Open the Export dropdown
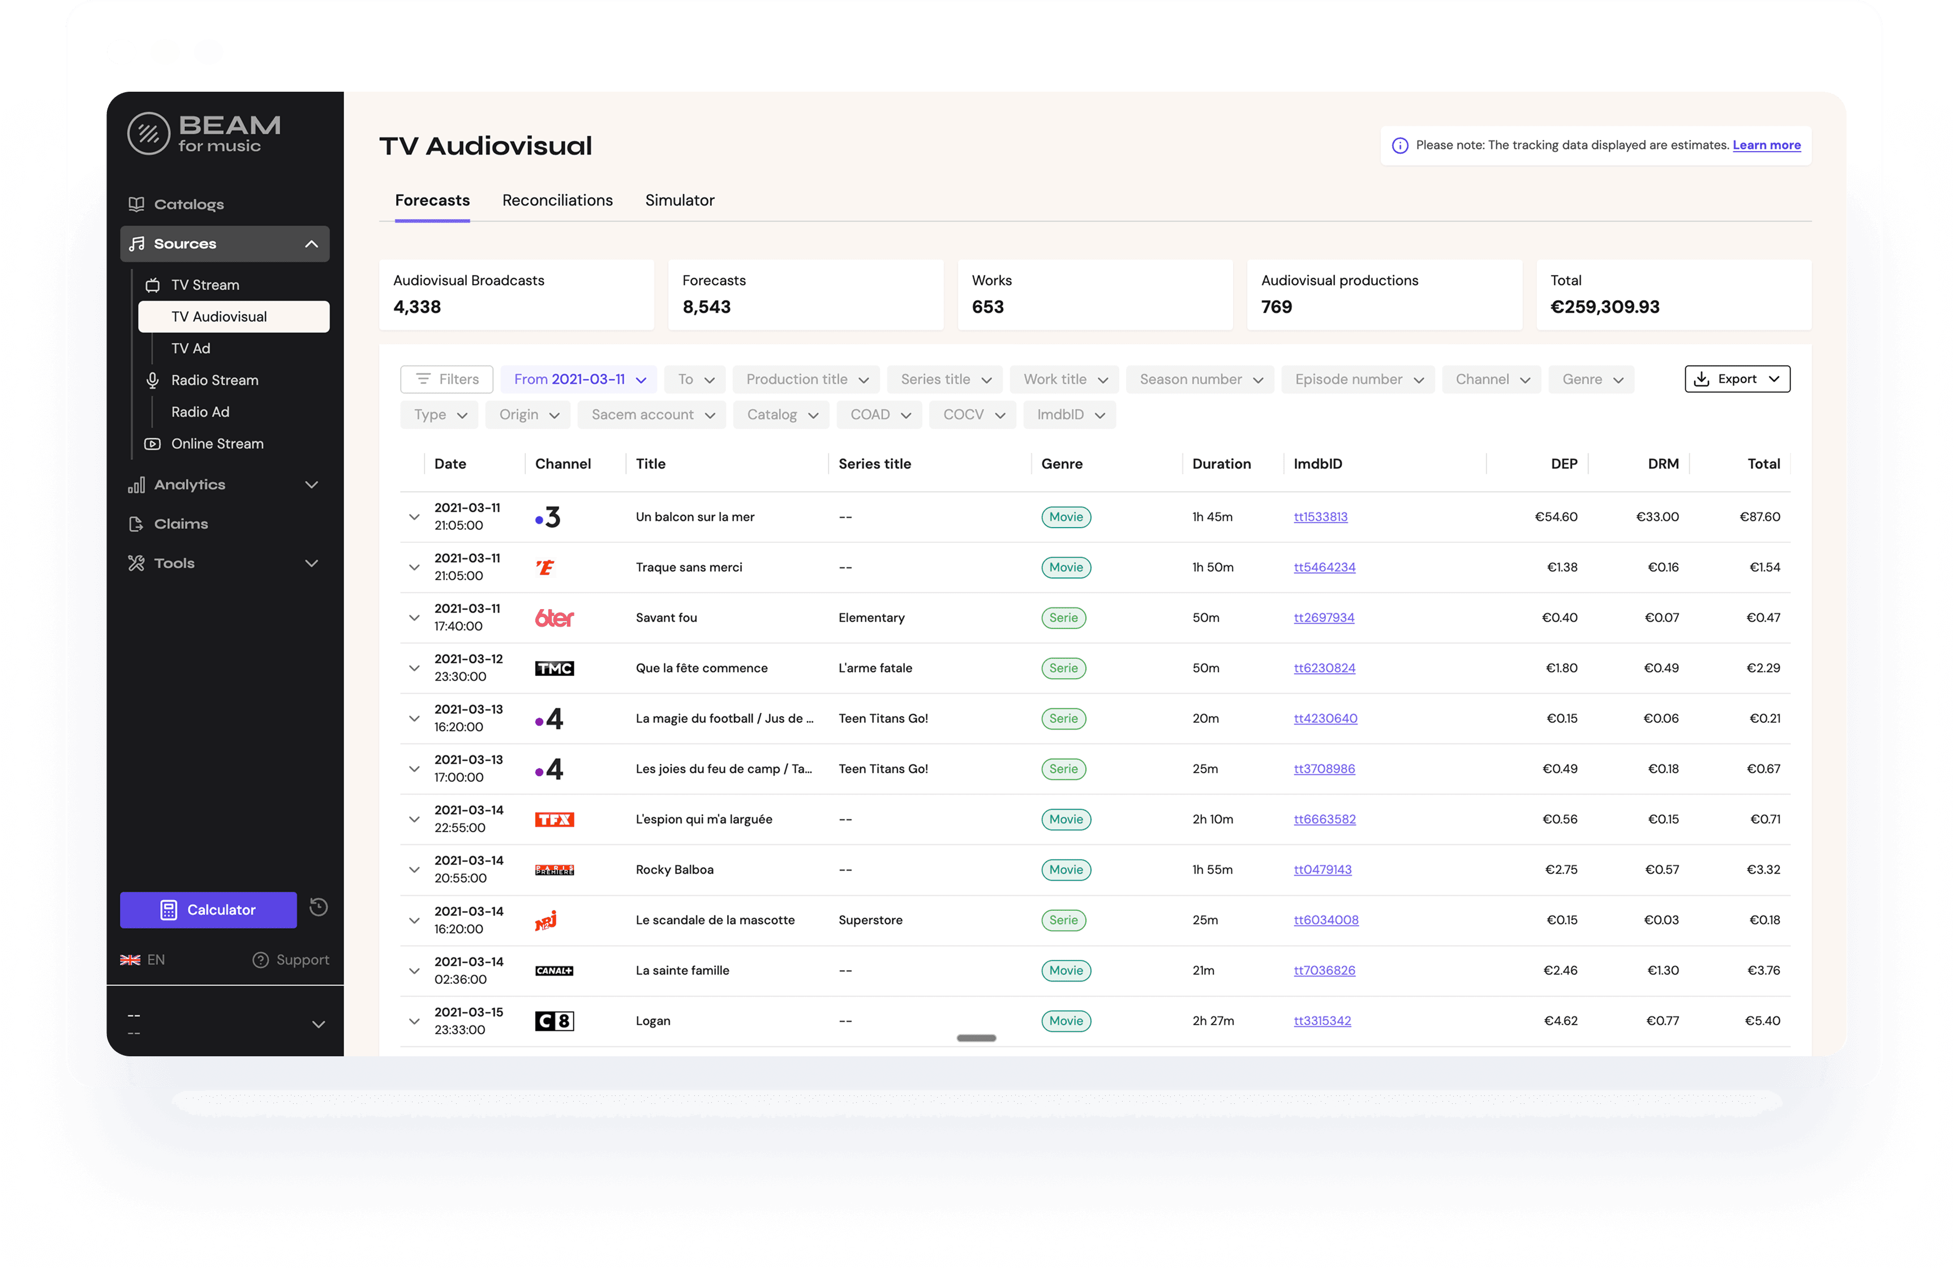The height and width of the screenshot is (1268, 1954). (x=1737, y=379)
